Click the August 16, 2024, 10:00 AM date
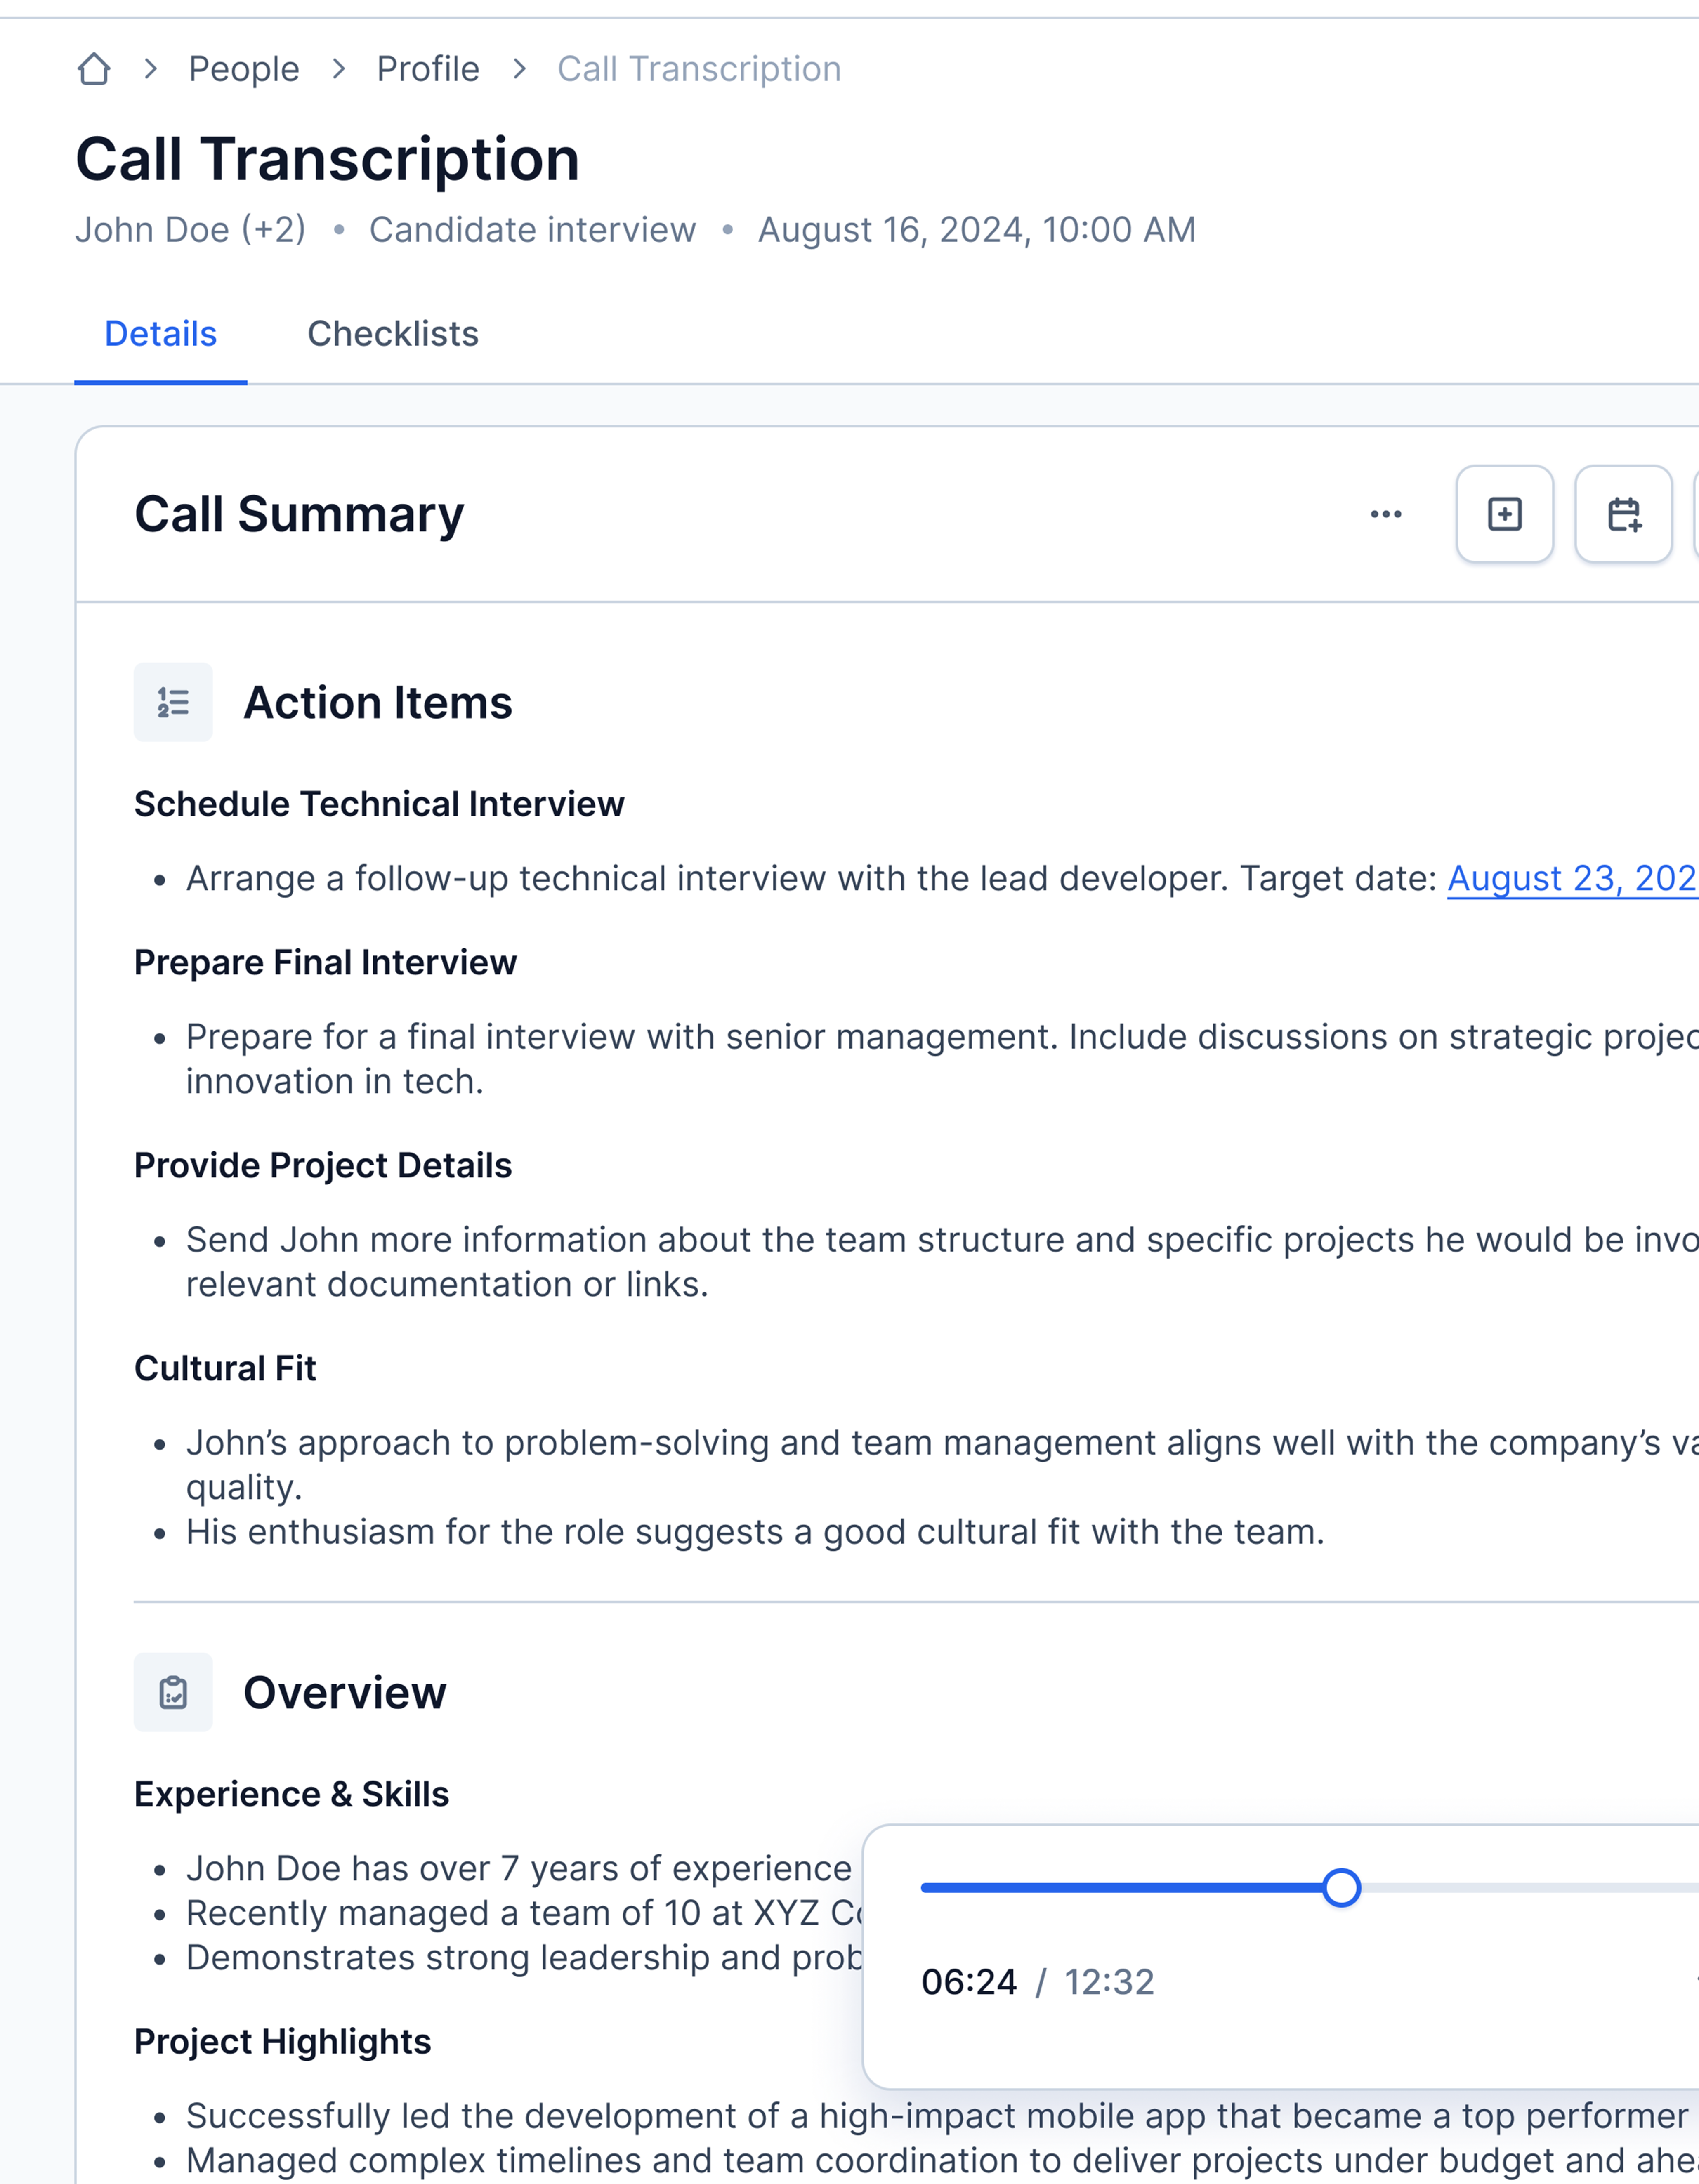1699x2184 pixels. [x=976, y=230]
